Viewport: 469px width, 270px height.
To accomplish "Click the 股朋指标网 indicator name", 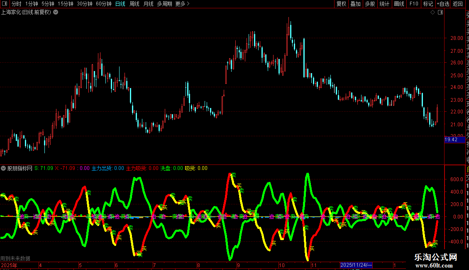I will click(x=20, y=168).
